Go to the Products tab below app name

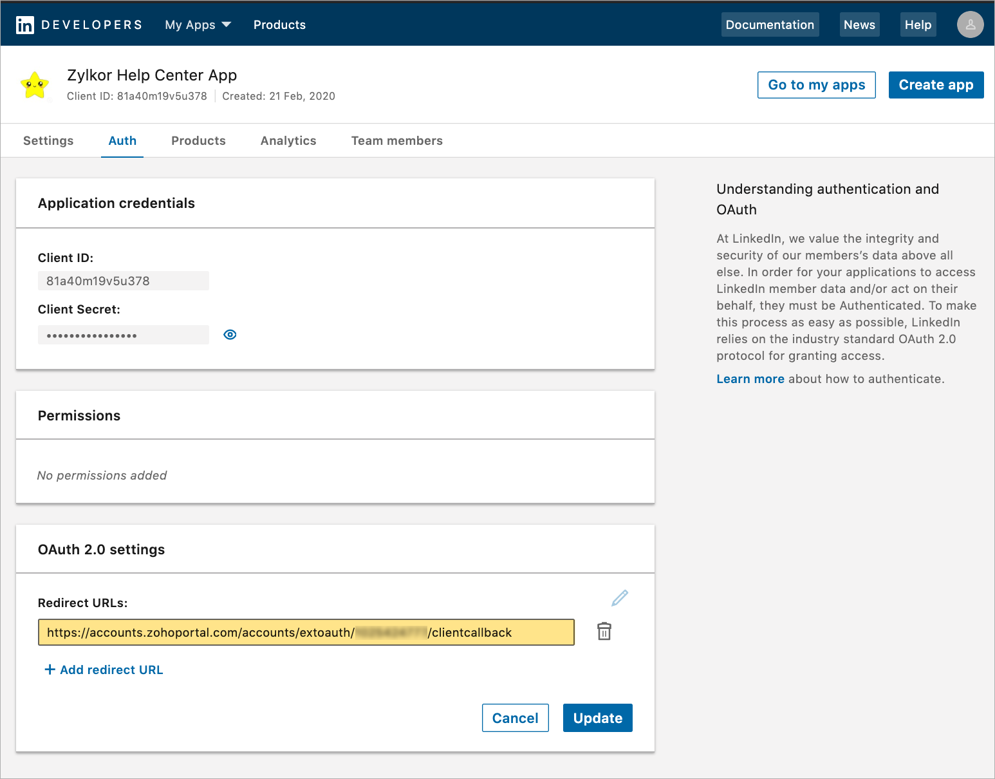coord(198,141)
